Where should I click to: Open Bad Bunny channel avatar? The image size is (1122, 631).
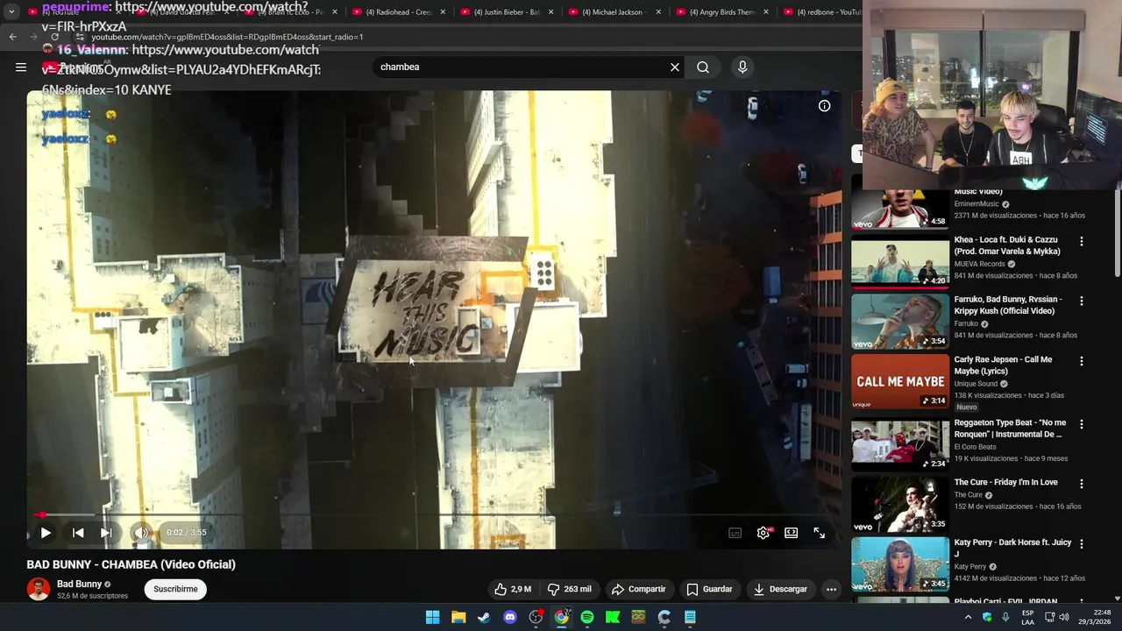tap(38, 589)
